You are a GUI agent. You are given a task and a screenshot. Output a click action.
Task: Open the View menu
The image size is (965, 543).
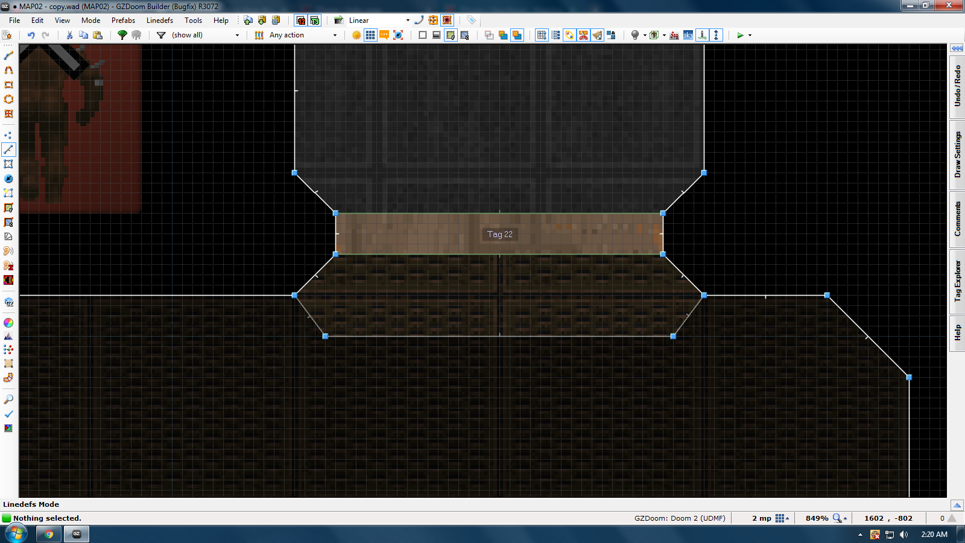click(x=62, y=21)
